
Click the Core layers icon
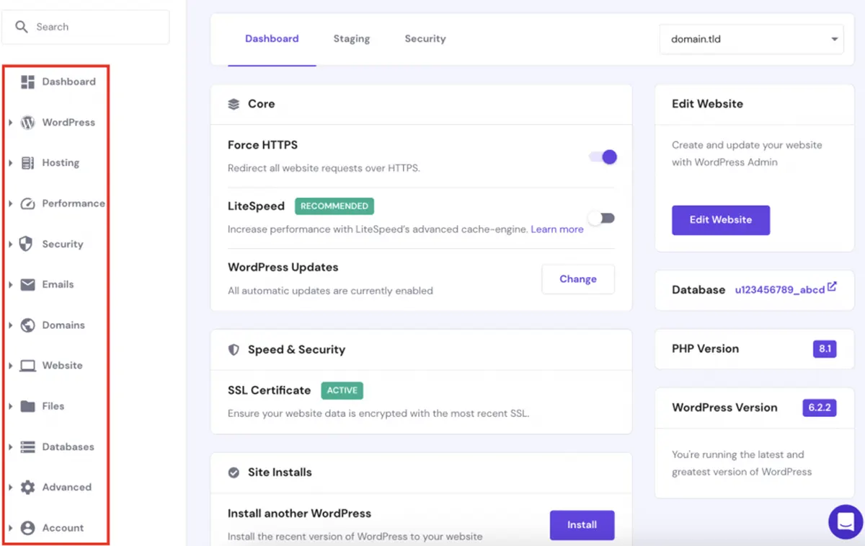coord(234,104)
